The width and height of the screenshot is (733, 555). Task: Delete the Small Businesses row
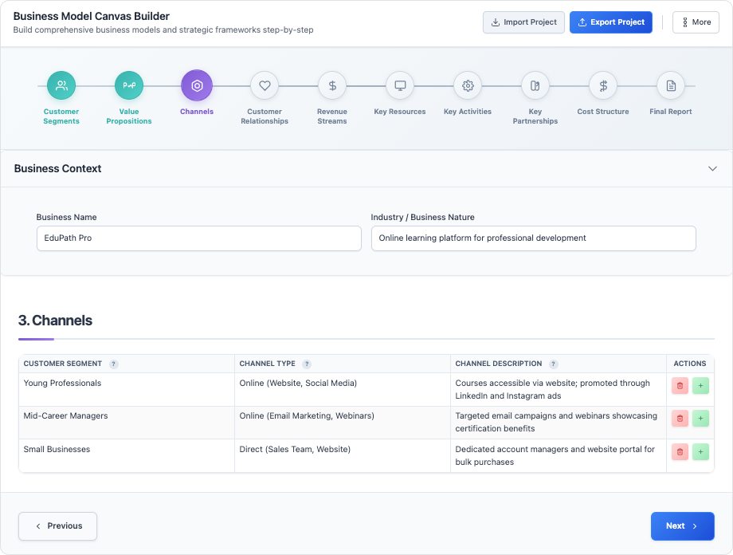pos(680,452)
